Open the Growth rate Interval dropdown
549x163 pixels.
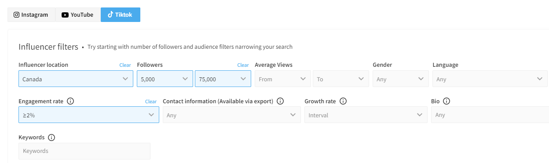click(x=366, y=115)
